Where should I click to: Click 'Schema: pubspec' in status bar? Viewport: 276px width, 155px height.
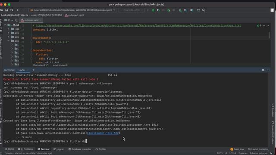(259, 153)
